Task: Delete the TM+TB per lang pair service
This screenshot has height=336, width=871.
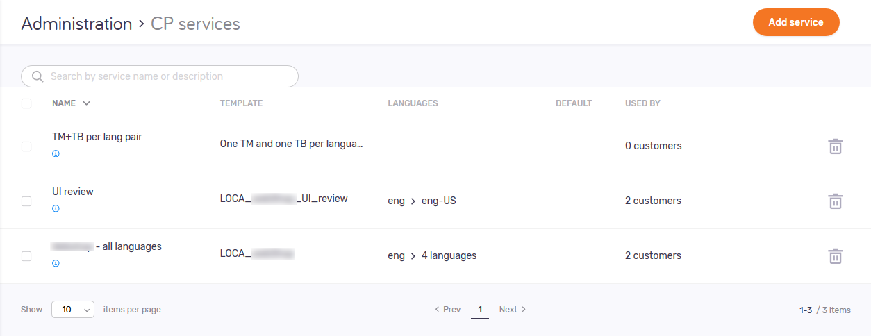Action: [x=835, y=146]
